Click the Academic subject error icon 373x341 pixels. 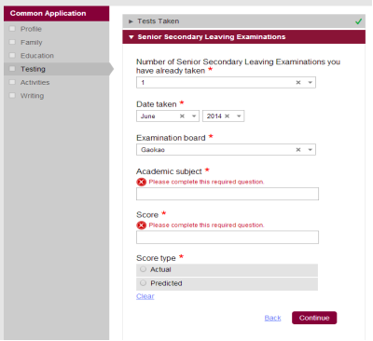point(142,182)
